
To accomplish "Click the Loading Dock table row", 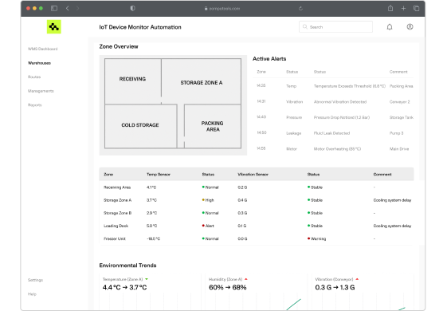I will 257,226.
